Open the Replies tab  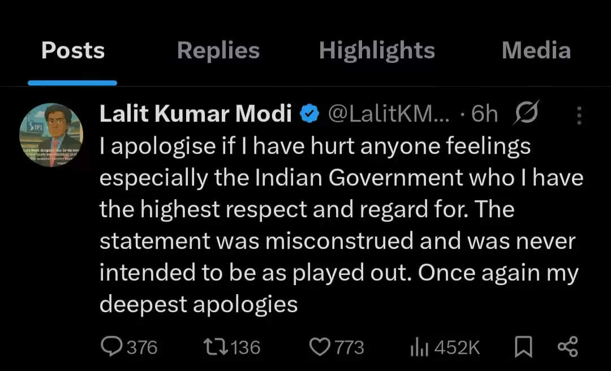(x=218, y=51)
